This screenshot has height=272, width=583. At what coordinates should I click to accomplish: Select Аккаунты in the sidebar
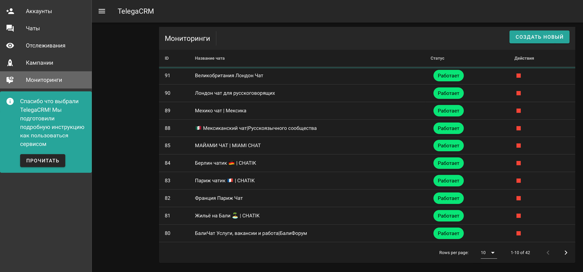coord(39,11)
